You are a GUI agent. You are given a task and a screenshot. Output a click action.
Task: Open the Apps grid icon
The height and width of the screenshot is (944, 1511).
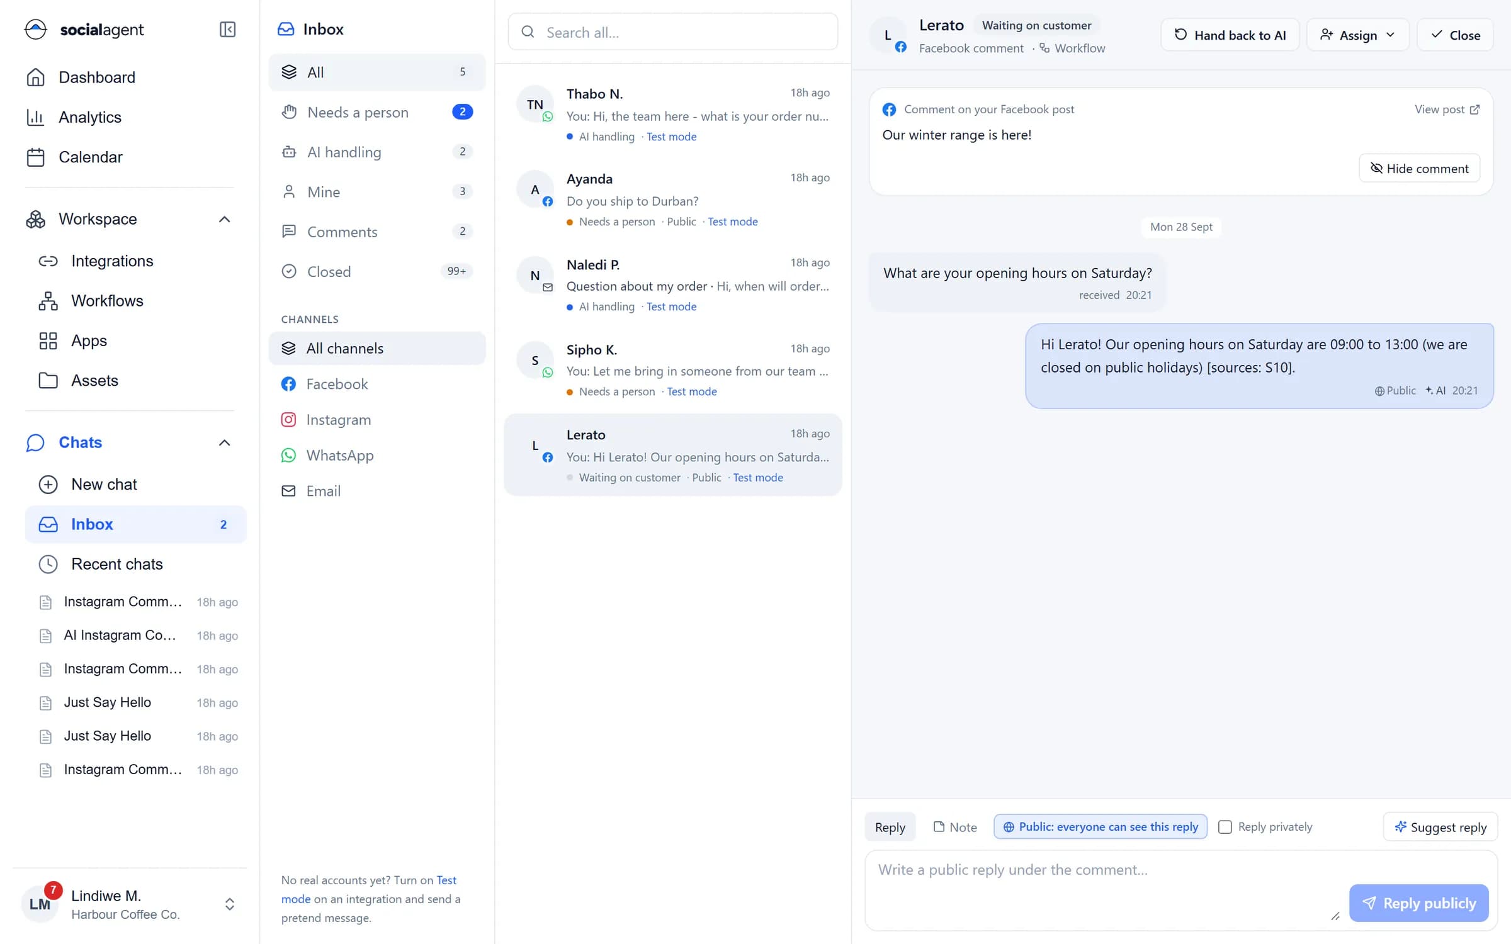click(x=48, y=340)
